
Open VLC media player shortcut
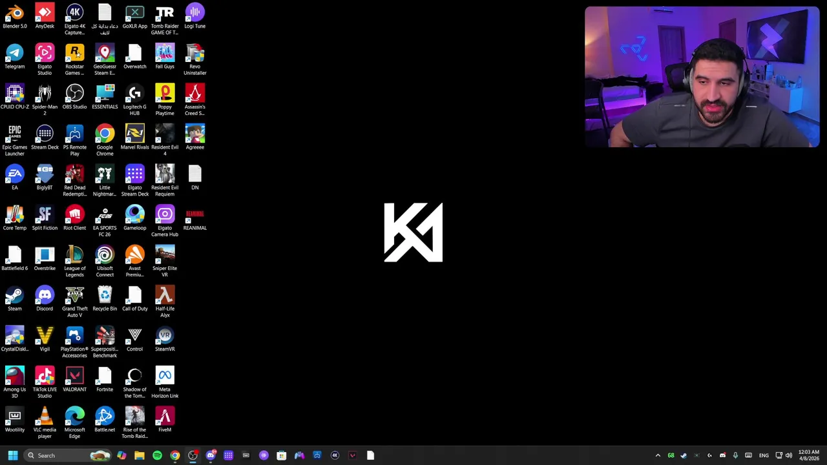pyautogui.click(x=45, y=424)
